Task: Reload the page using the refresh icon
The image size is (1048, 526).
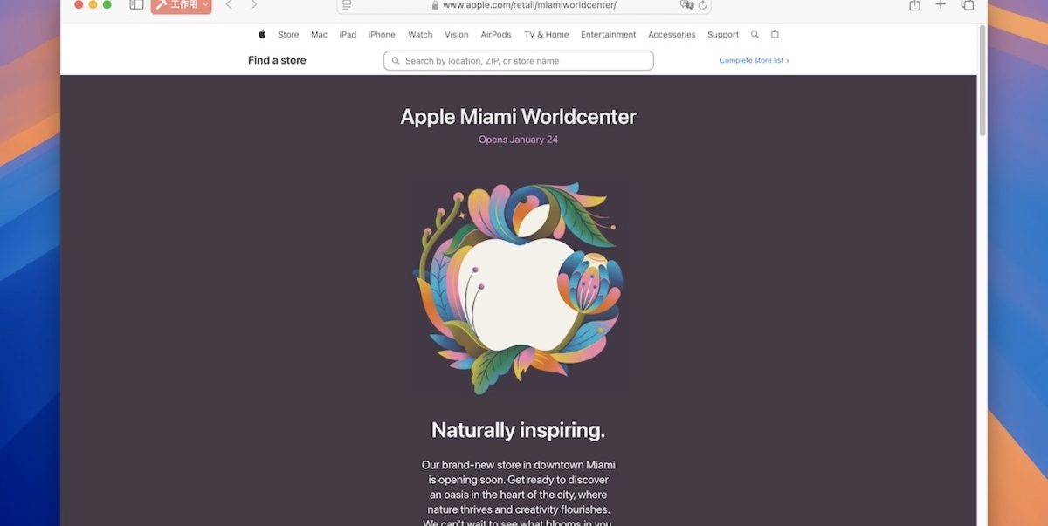Action: (702, 5)
